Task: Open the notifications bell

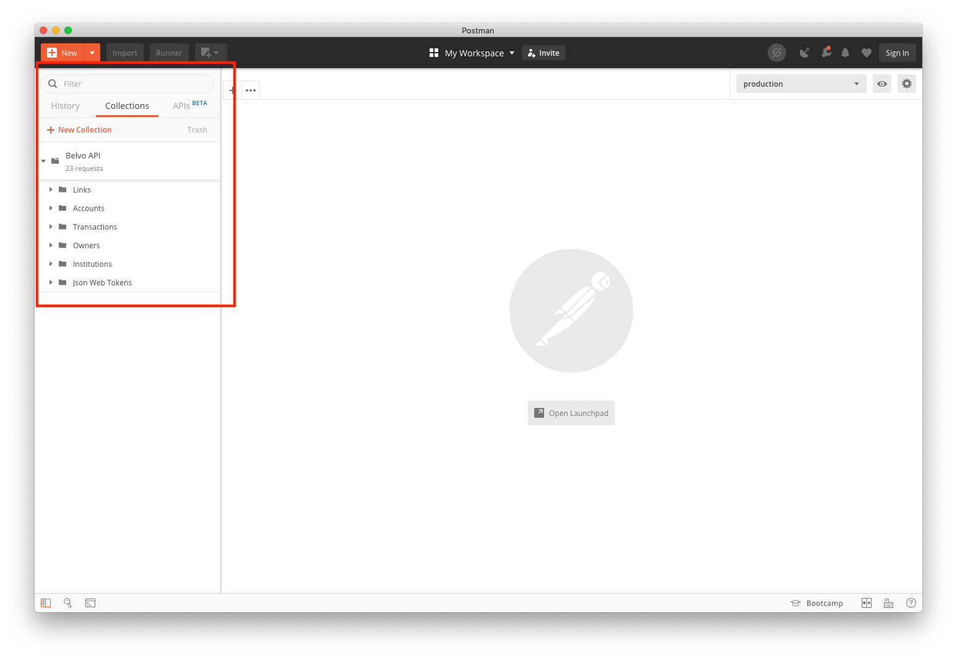Action: [x=845, y=53]
